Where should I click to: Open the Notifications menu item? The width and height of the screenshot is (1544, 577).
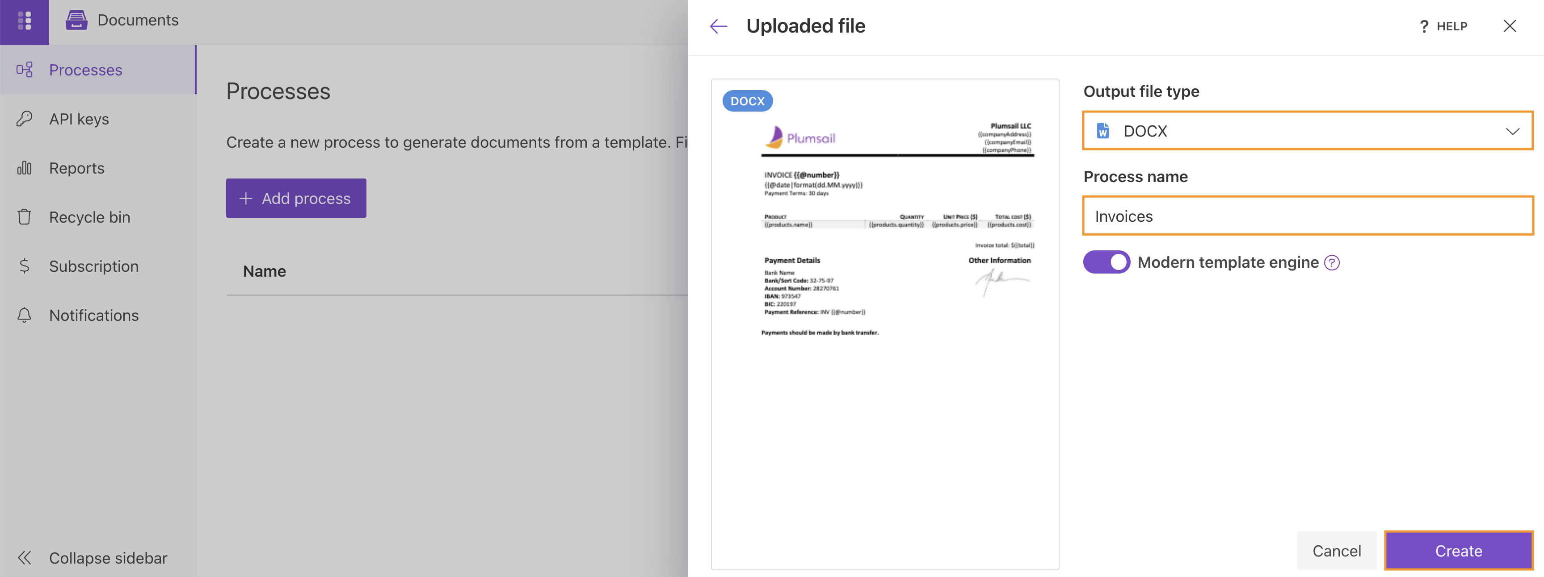[x=98, y=315]
